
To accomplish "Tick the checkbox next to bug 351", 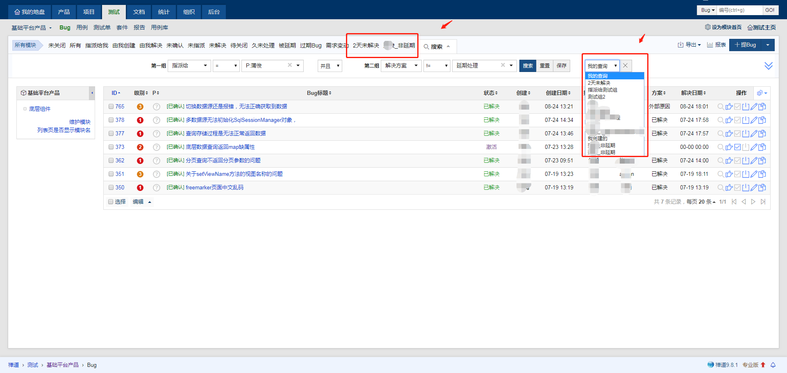I will [111, 174].
